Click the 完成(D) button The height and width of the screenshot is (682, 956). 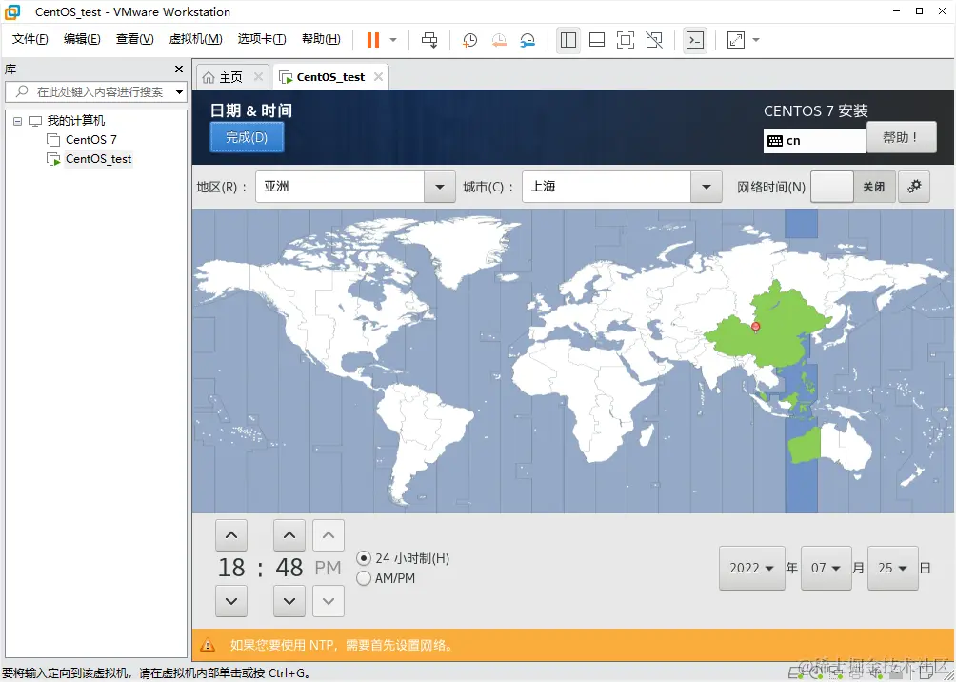click(247, 137)
